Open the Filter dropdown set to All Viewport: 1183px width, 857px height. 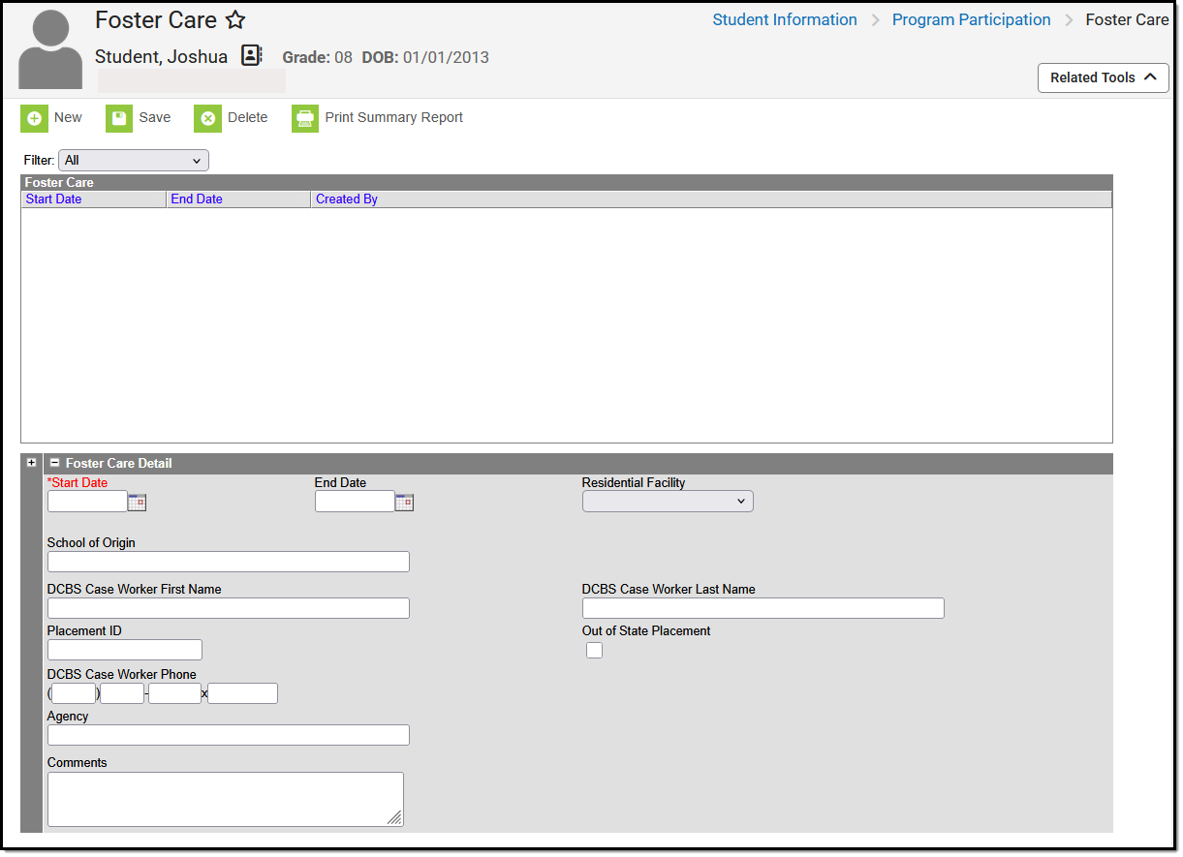click(133, 160)
